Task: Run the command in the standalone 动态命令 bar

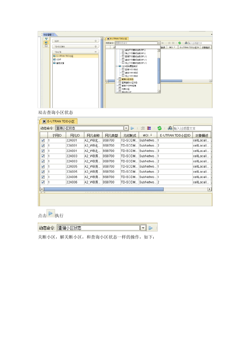Action: click(151, 228)
